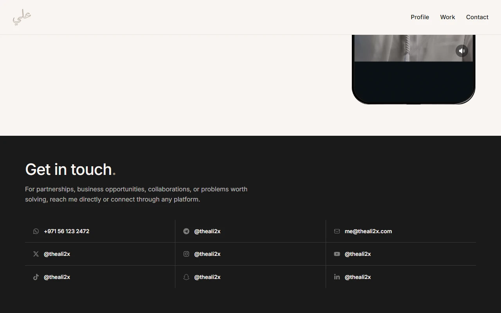Click the YouTube icon
Screen dimensions: 501x313
[337, 254]
